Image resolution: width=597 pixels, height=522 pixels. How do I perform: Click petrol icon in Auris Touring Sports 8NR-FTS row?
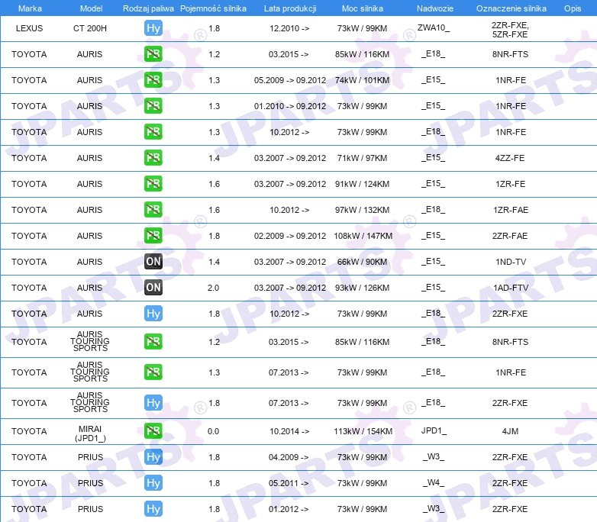coord(153,342)
